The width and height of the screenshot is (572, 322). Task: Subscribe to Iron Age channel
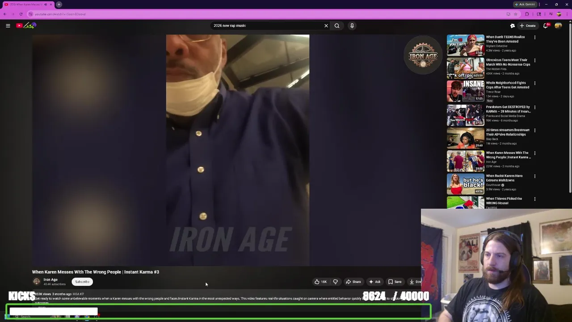82,282
